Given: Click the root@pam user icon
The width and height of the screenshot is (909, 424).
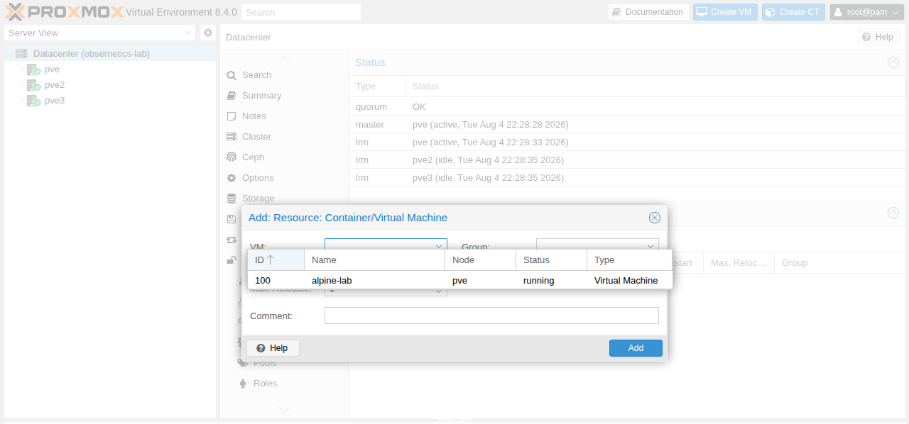Looking at the screenshot, I should (x=838, y=12).
